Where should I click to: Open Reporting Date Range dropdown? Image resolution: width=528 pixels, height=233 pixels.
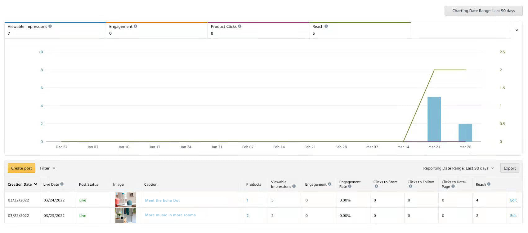click(459, 168)
